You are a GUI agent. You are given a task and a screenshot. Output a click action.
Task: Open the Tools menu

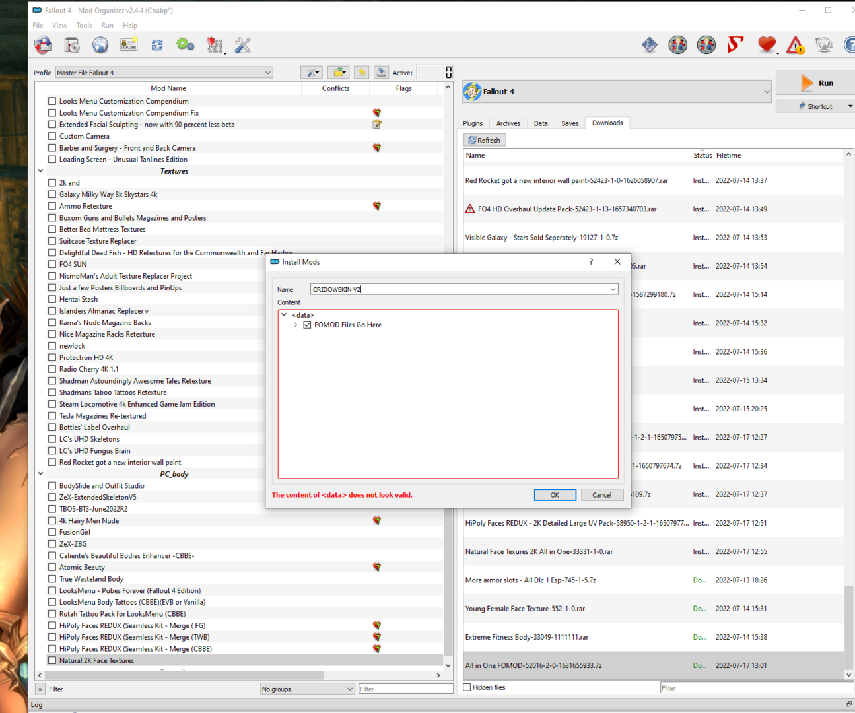84,26
